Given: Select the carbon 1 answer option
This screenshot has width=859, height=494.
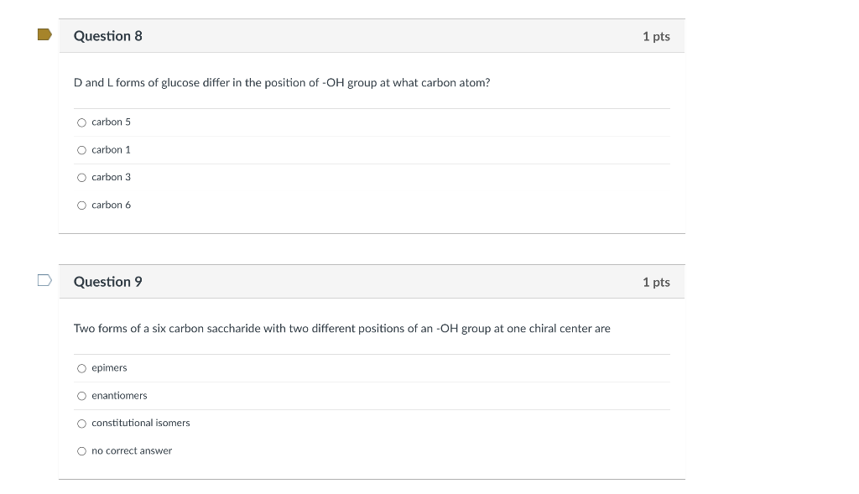Looking at the screenshot, I should coord(81,149).
